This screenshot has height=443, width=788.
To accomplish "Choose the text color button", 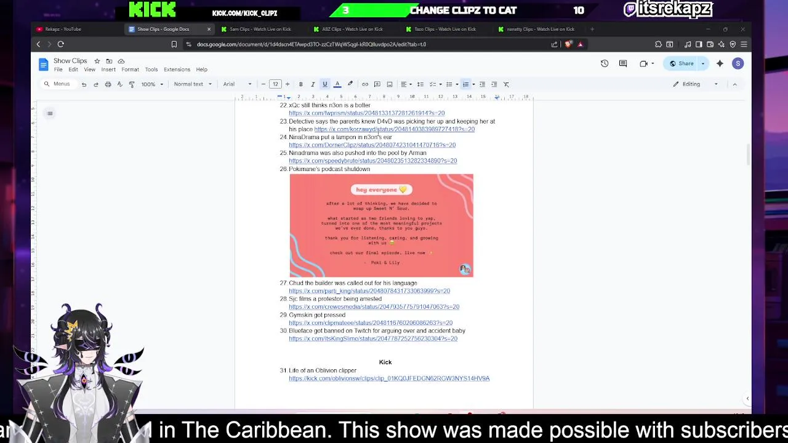I will pyautogui.click(x=337, y=84).
